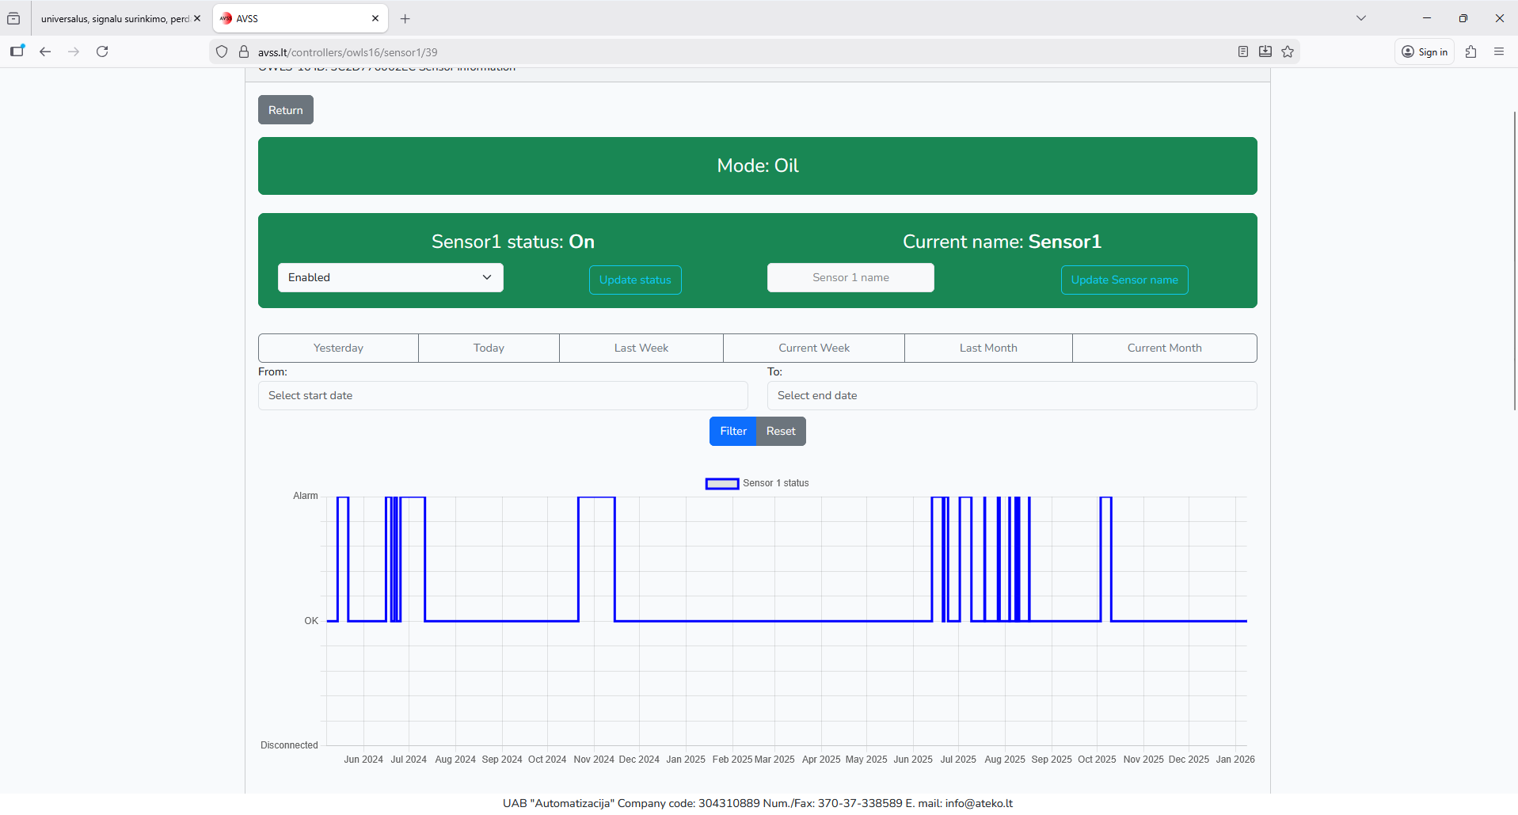
Task: Click the tracking protection shield icon
Action: [222, 51]
